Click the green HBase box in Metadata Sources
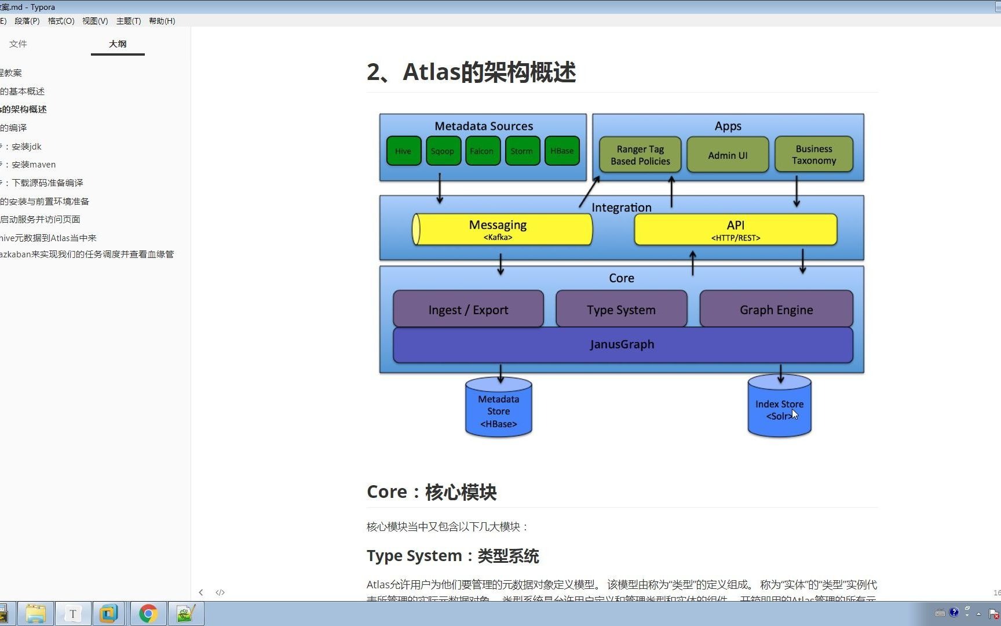The height and width of the screenshot is (626, 1001). [x=562, y=151]
